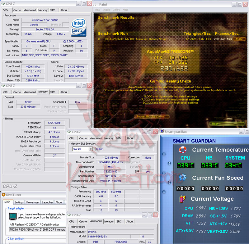Click the Rated FSB value 2290.9 MHz

click(33, 80)
